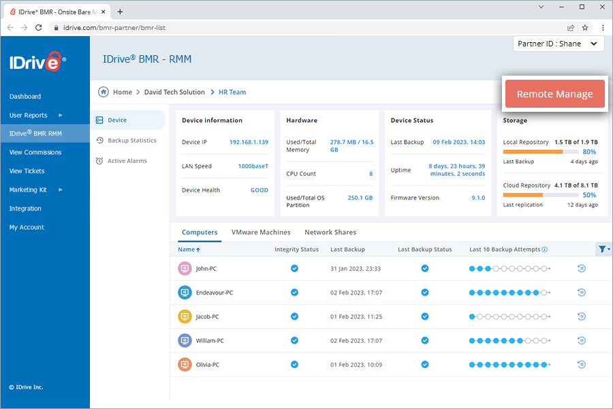Viewport: 613px width, 409px height.
Task: Open the browser three-dot menu
Action: tap(603, 28)
